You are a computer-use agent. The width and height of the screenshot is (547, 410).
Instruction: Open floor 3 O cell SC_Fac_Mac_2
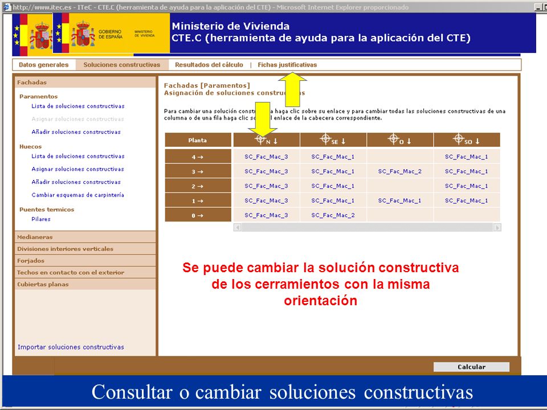point(400,171)
